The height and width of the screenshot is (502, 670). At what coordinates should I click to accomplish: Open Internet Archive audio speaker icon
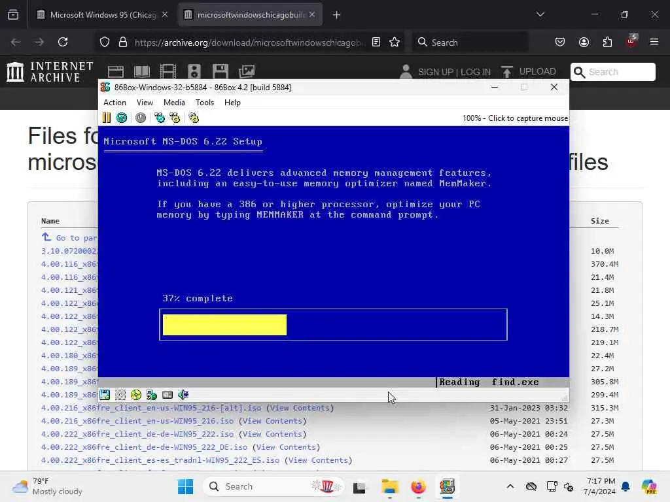point(194,72)
